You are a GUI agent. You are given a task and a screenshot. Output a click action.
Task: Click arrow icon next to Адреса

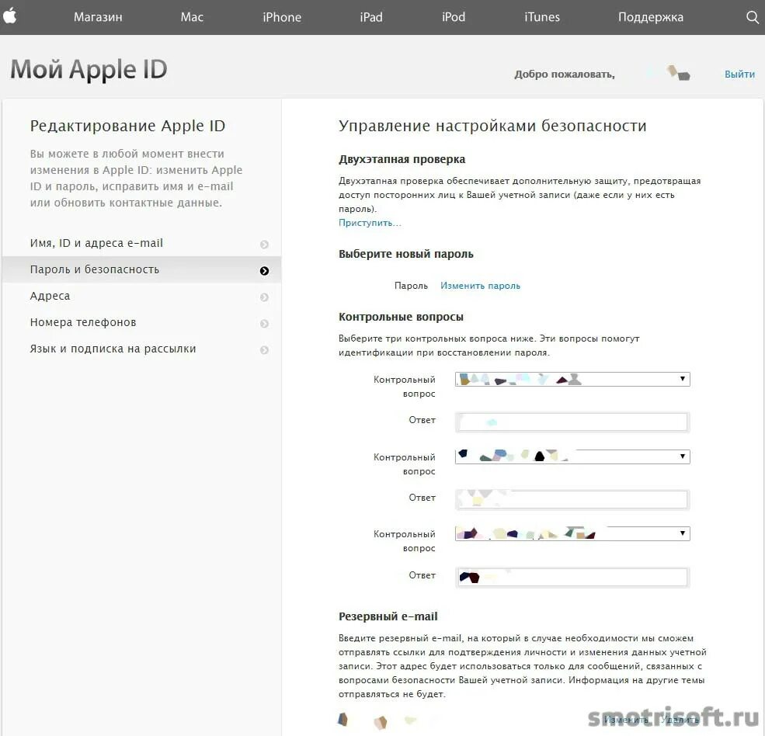pyautogui.click(x=264, y=297)
